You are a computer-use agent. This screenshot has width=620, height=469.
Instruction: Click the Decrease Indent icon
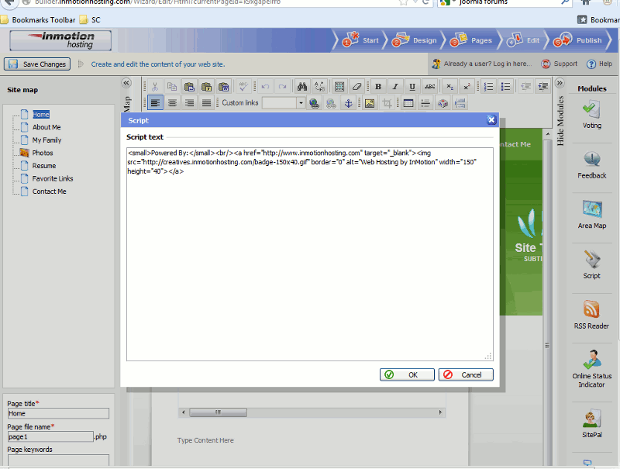pyautogui.click(x=526, y=87)
